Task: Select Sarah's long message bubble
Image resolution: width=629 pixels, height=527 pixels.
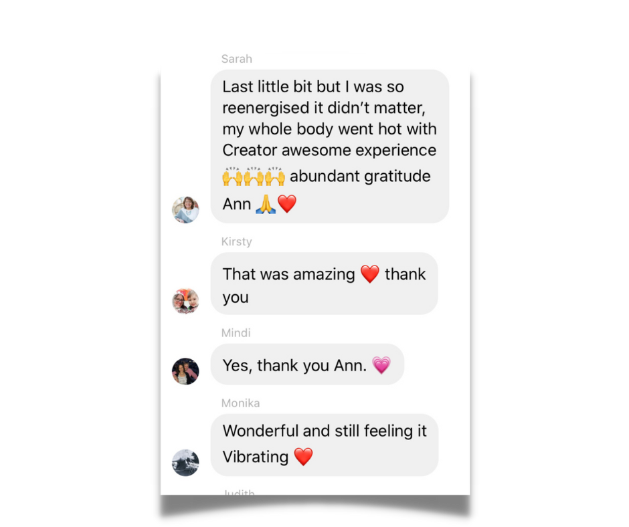Action: tap(330, 146)
